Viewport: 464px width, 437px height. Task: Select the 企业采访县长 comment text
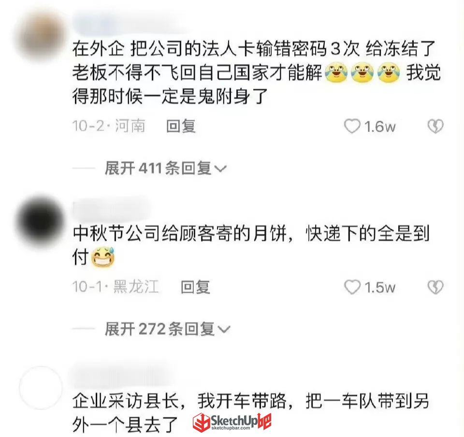(251, 413)
